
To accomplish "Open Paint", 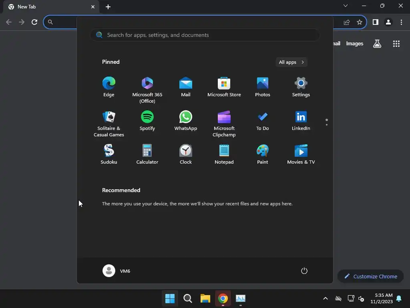I will (263, 154).
